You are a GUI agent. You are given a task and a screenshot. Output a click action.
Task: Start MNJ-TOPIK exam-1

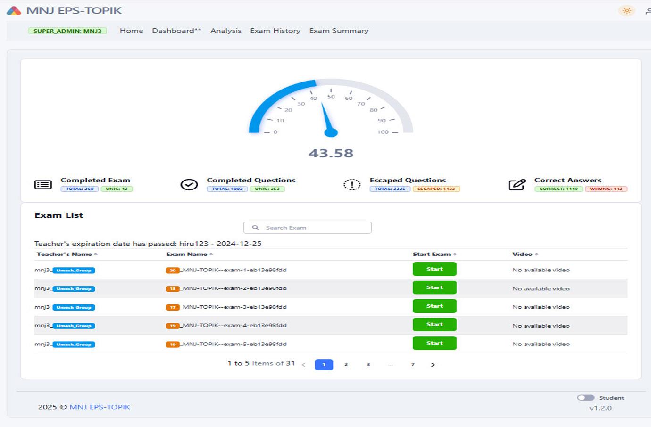(x=434, y=269)
